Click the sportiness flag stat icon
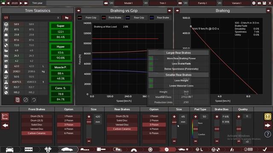This screenshot has width=273, height=153. click(6, 29)
